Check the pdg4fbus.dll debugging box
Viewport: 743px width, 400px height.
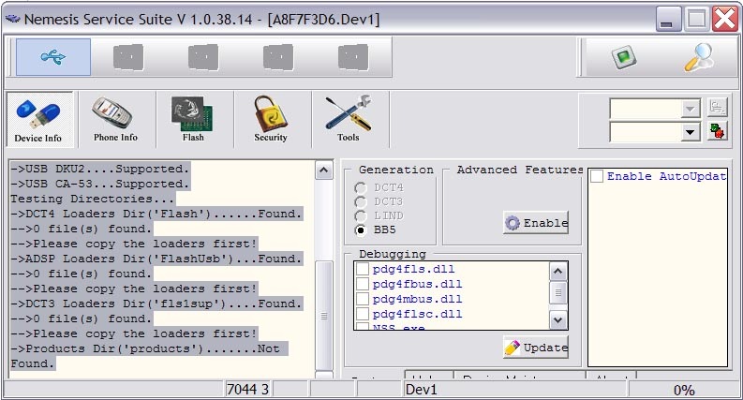coord(363,284)
